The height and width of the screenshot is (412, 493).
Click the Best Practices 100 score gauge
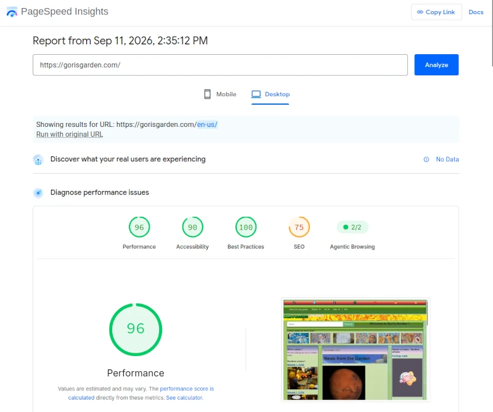click(246, 227)
